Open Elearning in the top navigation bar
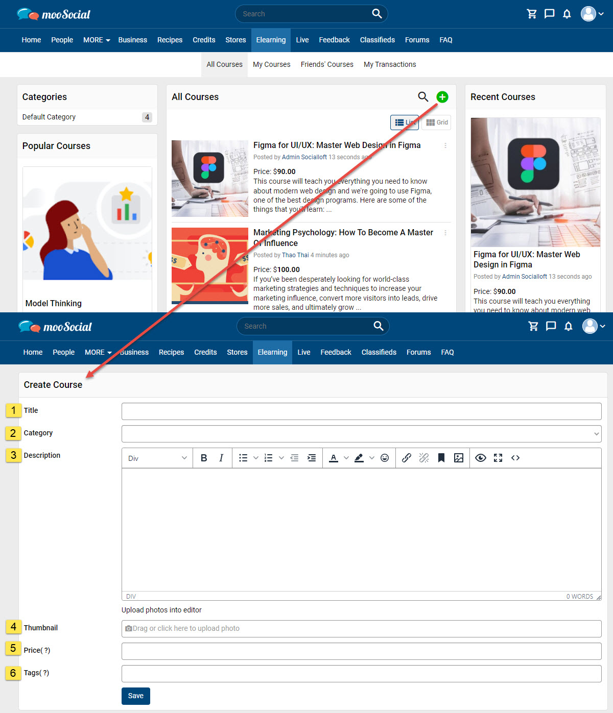This screenshot has height=713, width=613. point(271,40)
